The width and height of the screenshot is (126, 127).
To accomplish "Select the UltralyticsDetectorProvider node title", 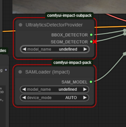I will [x=54, y=25].
